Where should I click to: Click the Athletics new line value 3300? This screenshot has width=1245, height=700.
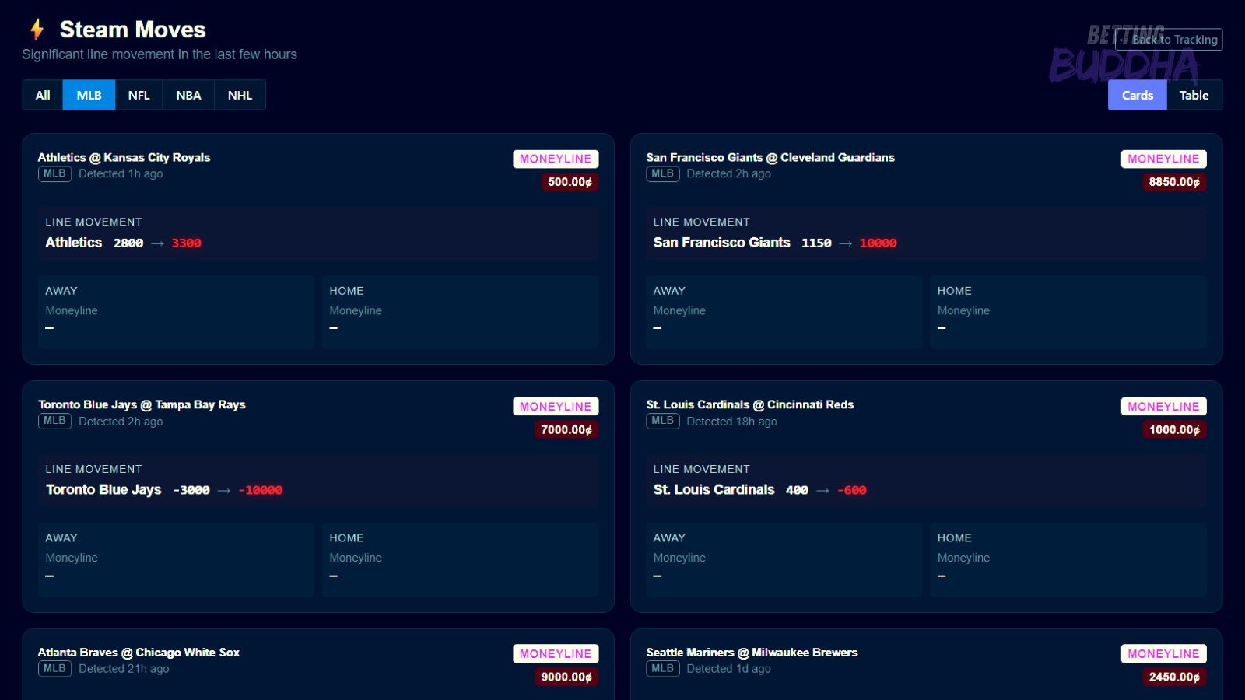pyautogui.click(x=186, y=243)
